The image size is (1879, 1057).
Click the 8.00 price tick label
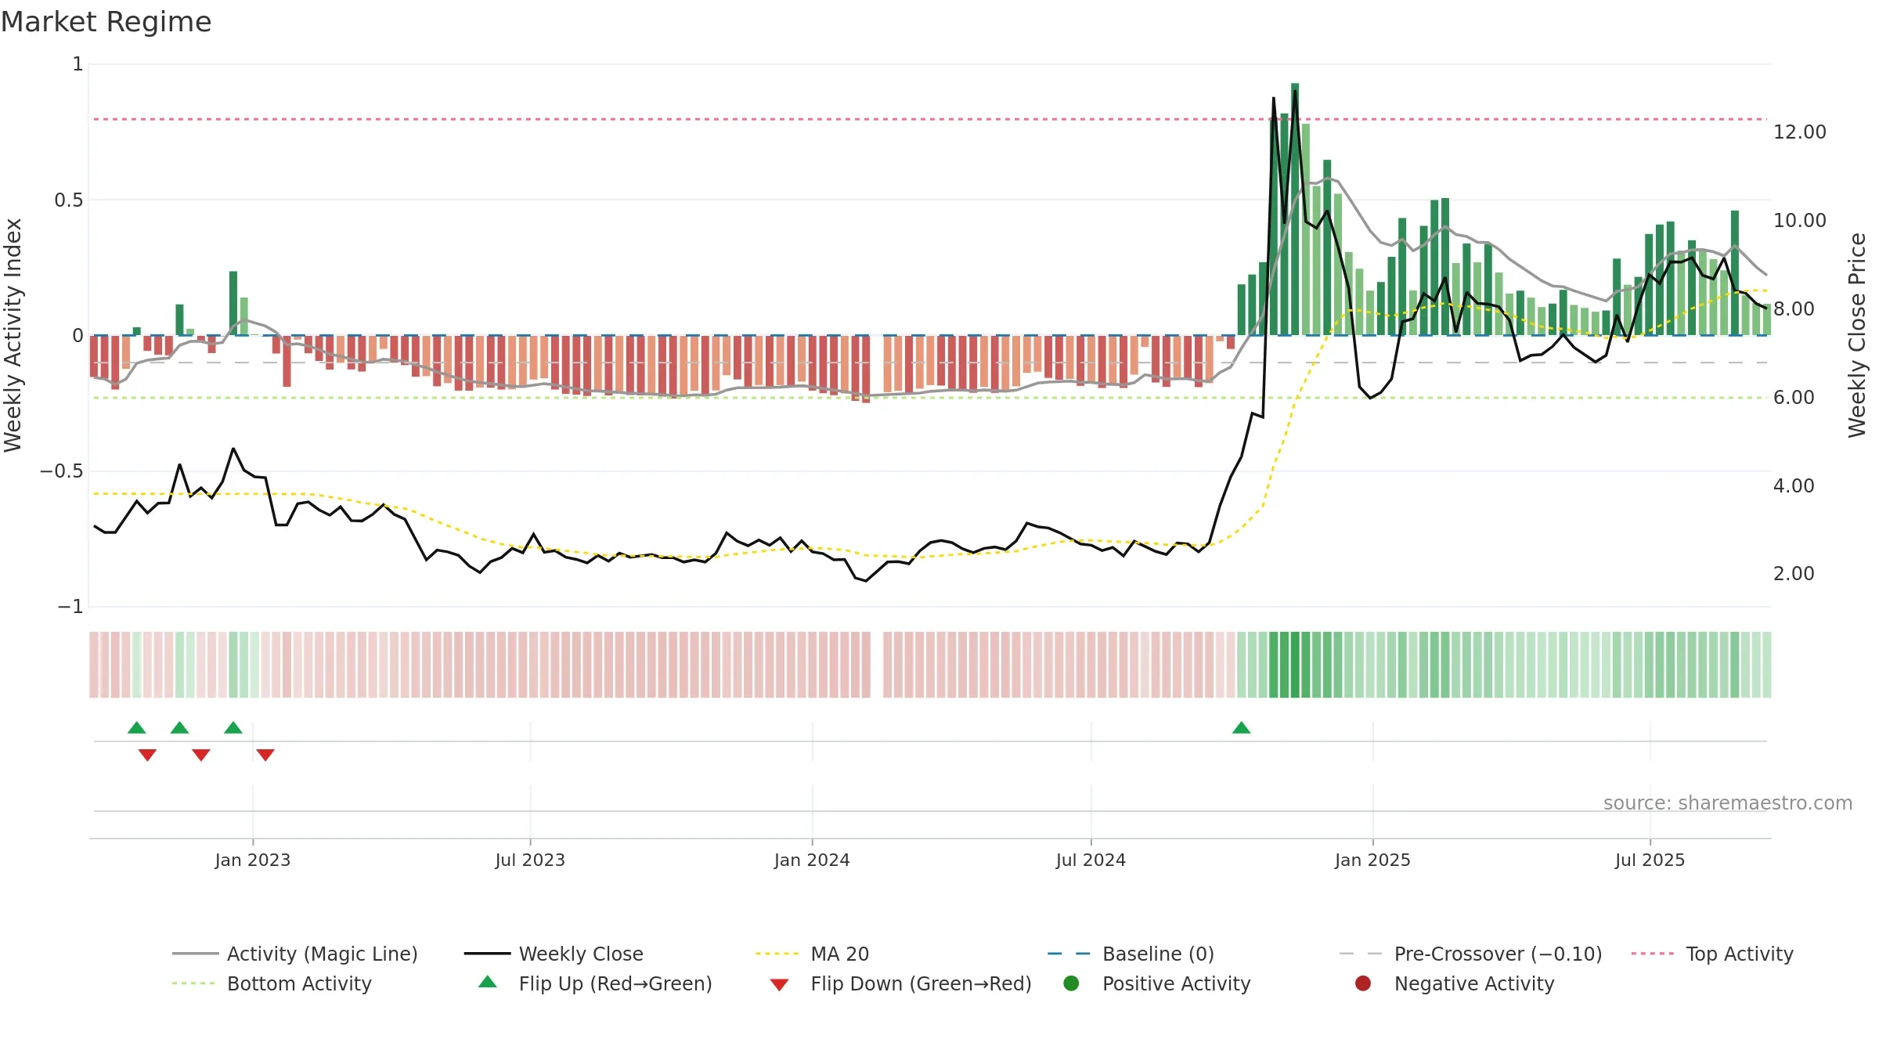pos(1794,309)
